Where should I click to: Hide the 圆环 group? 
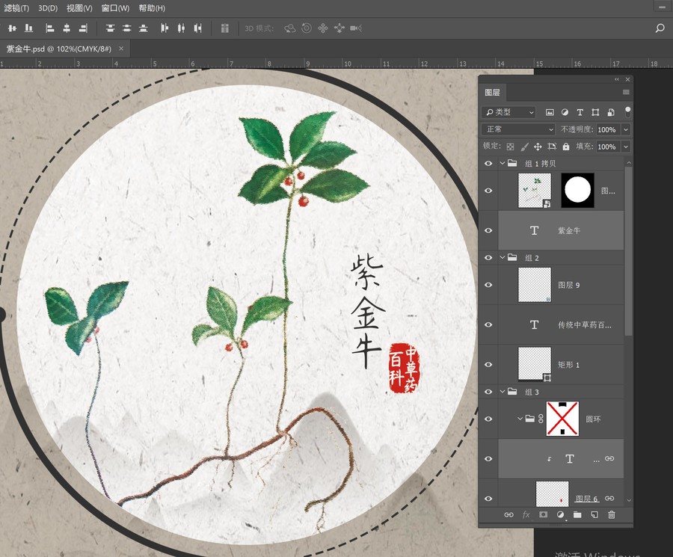(488, 419)
